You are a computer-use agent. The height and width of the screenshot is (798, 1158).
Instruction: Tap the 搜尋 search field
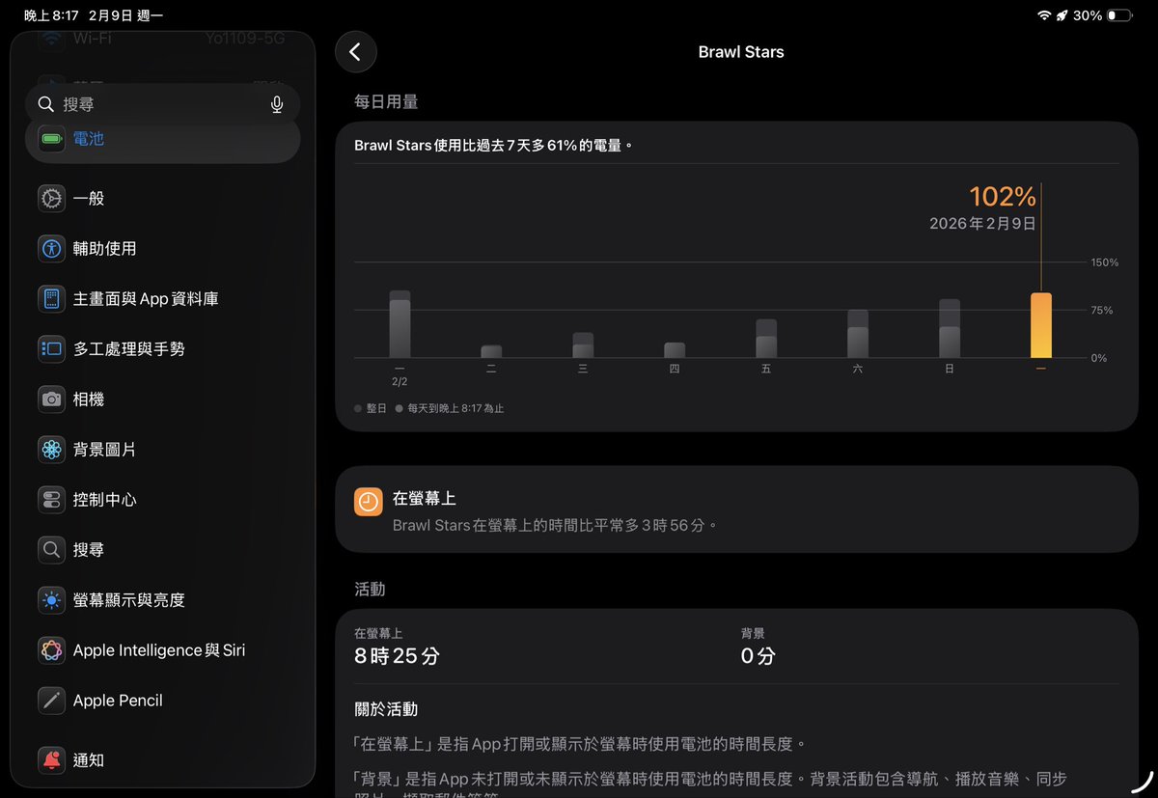162,104
